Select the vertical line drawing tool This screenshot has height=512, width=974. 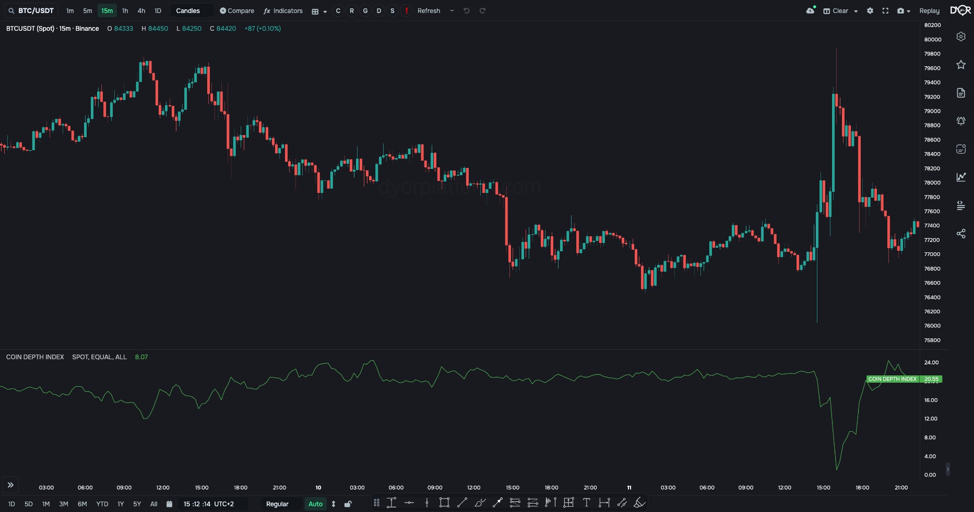click(x=427, y=503)
